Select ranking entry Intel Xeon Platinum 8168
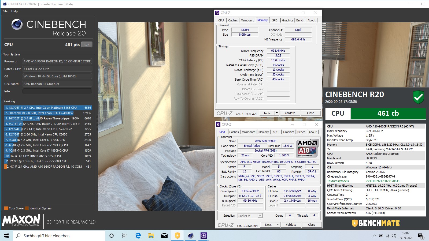 click(48, 108)
